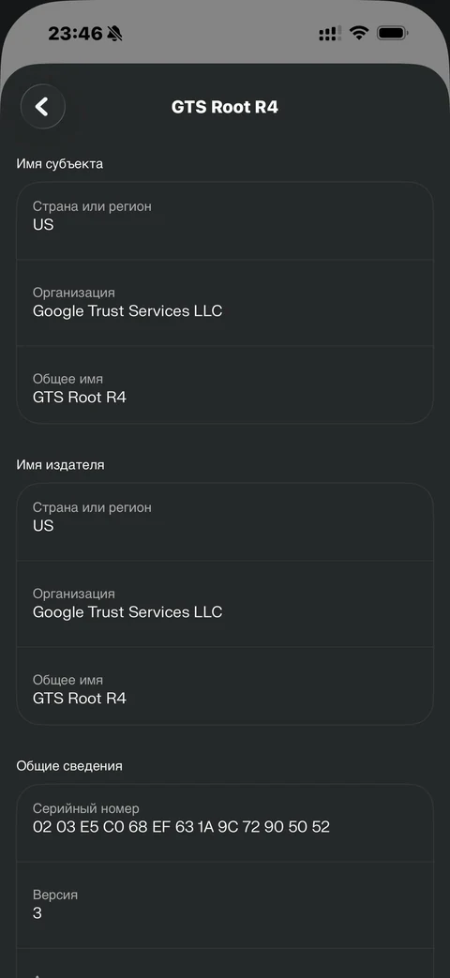450x978 pixels.
Task: Select issuer's Google Trust Services LLC organization
Action: click(224, 604)
